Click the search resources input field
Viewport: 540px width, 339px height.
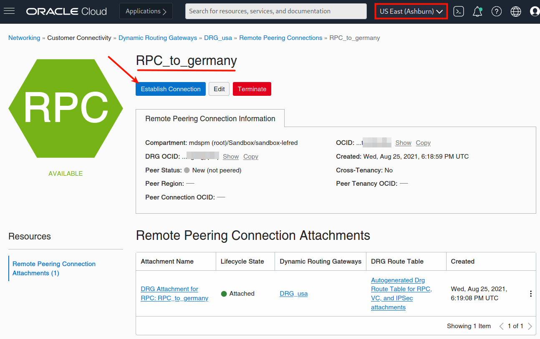click(276, 11)
